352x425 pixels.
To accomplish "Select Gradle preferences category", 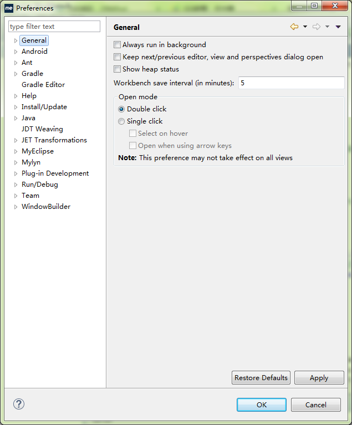I will click(x=32, y=74).
